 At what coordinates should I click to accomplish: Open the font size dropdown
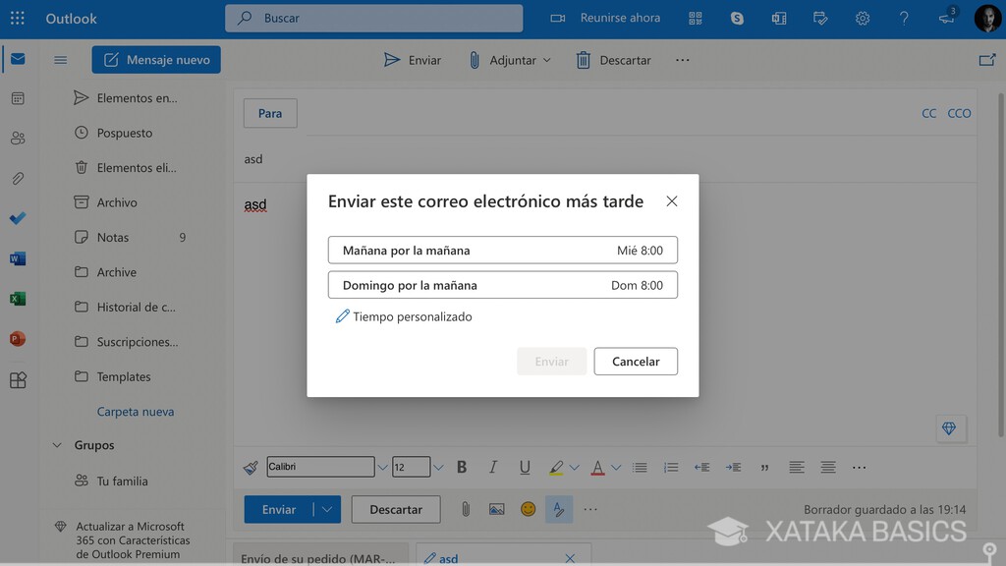click(x=438, y=467)
